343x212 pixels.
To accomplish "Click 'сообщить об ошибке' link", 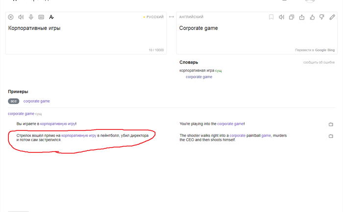I will [x=319, y=63].
